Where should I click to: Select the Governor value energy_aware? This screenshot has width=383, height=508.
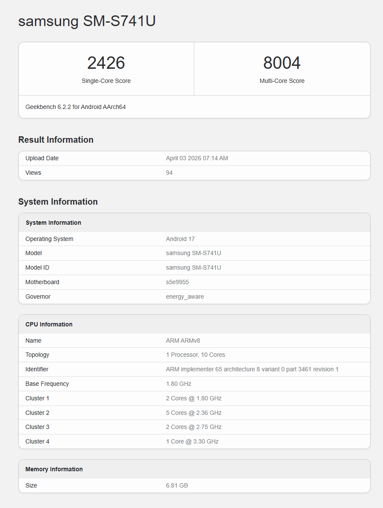(185, 297)
